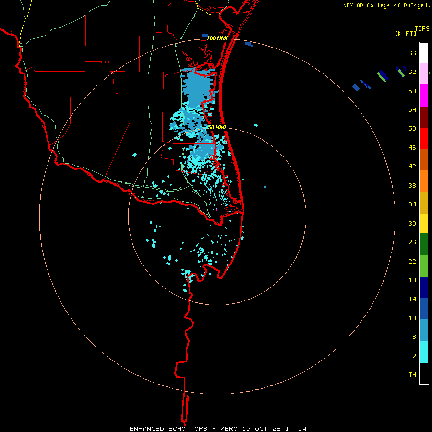Click the 17:14 timestamp

296,429
